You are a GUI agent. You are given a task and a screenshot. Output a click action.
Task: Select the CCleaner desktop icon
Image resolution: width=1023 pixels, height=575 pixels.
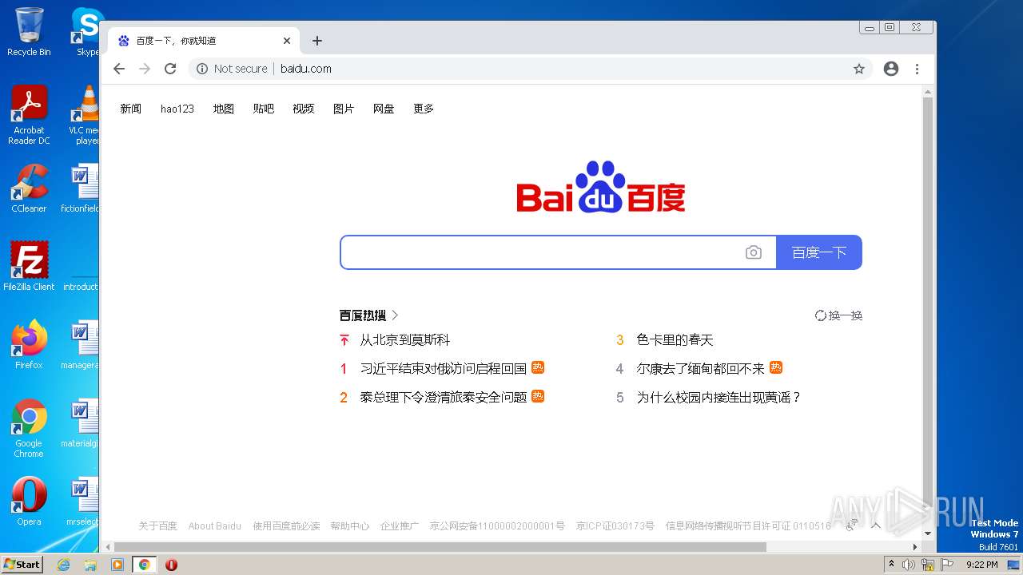[29, 188]
